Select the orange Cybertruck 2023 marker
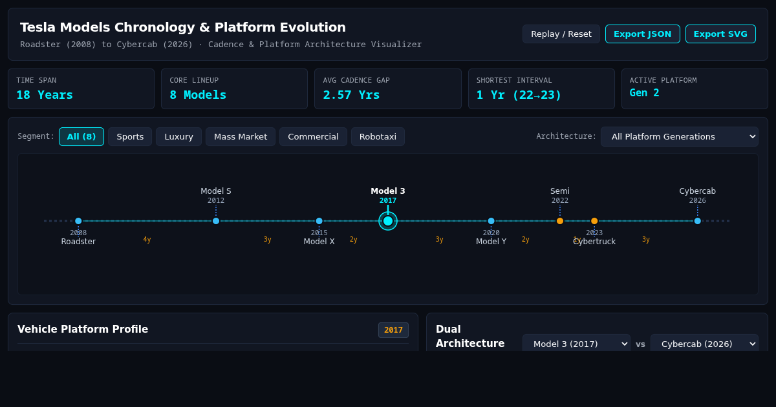 pyautogui.click(x=594, y=221)
